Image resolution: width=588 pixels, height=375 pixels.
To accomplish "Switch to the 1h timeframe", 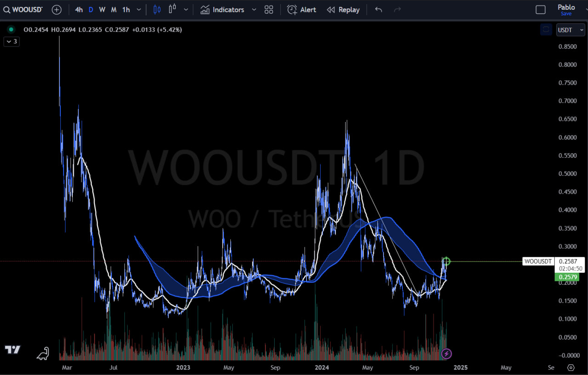I will [126, 9].
